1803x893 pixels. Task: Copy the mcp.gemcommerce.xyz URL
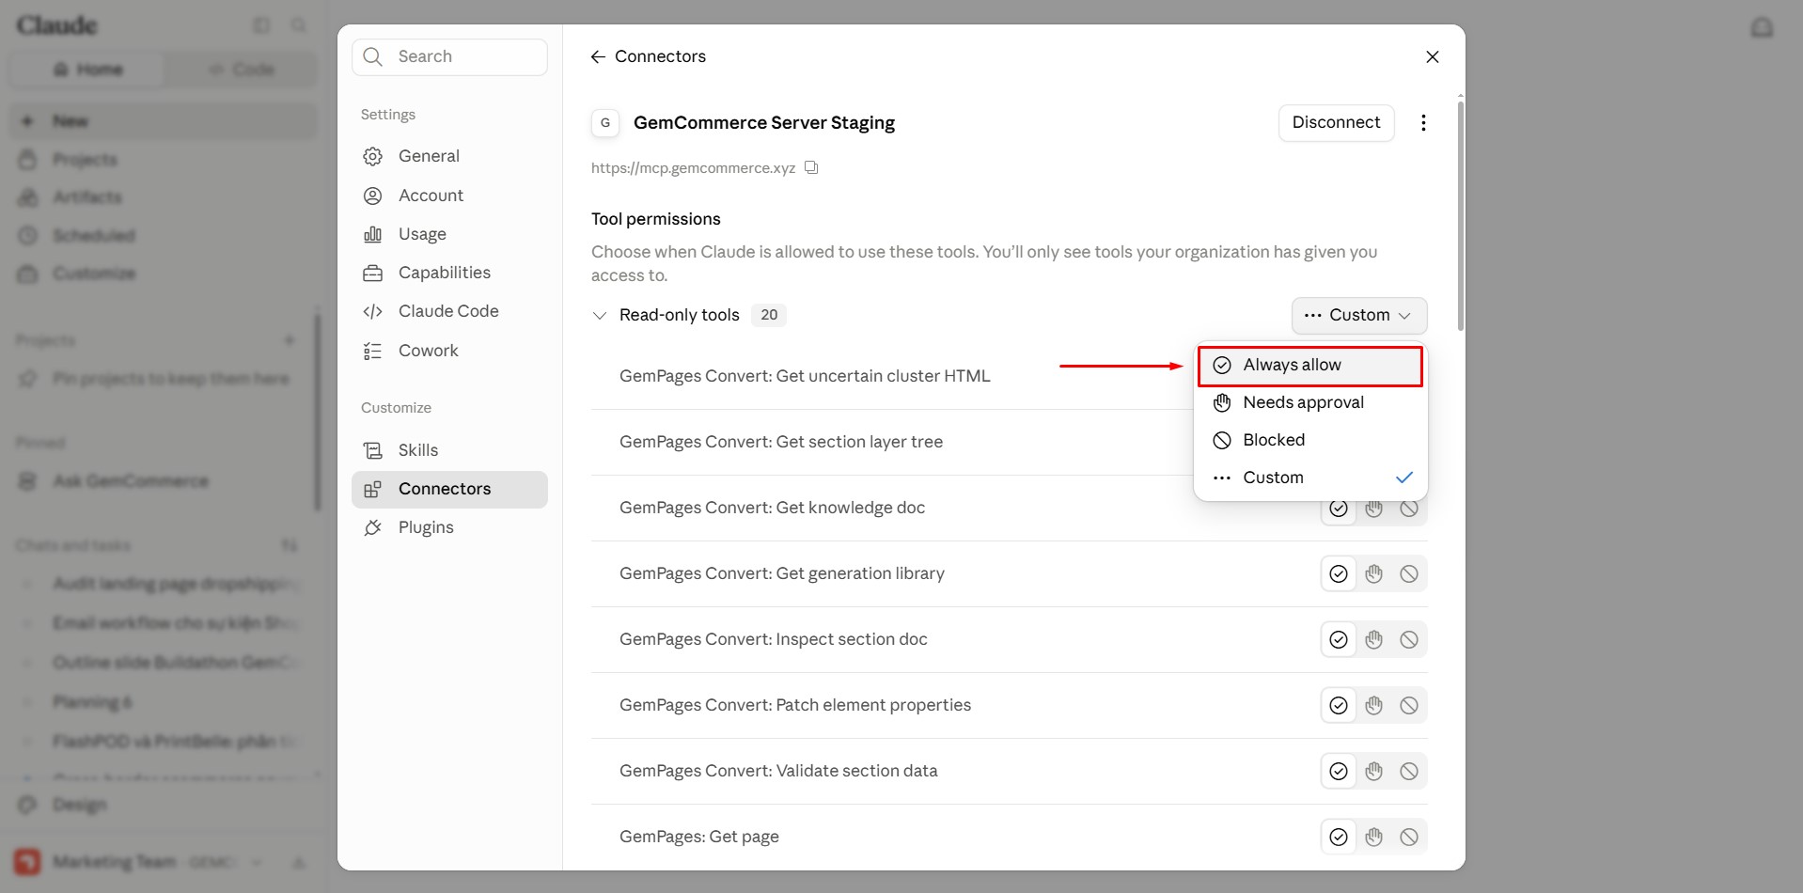[811, 168]
